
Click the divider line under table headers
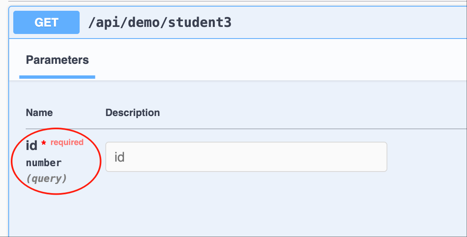[x=246, y=129]
